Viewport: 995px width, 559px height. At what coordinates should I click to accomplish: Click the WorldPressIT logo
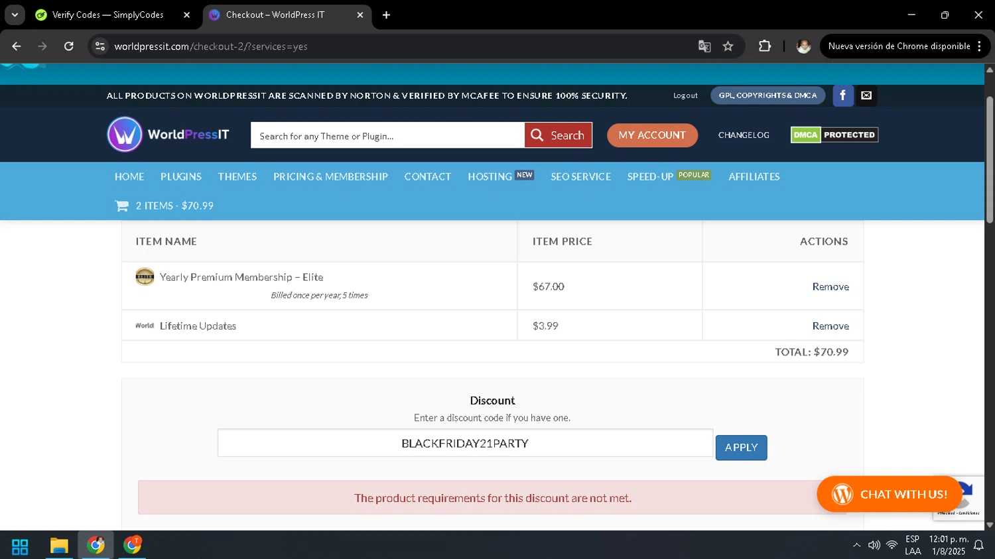tap(168, 135)
